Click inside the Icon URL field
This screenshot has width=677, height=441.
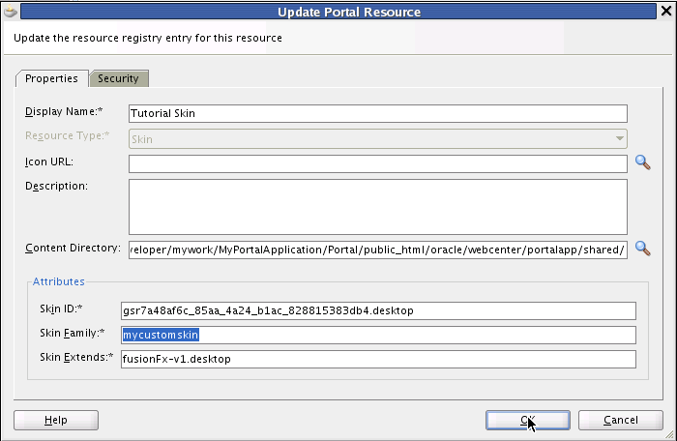[x=378, y=163]
